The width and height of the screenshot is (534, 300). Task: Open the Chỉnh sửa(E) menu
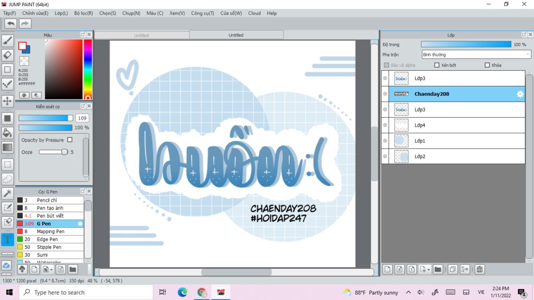click(x=35, y=13)
